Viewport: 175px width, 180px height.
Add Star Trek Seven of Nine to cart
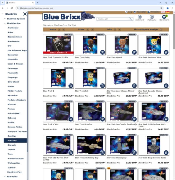(x=166, y=52)
